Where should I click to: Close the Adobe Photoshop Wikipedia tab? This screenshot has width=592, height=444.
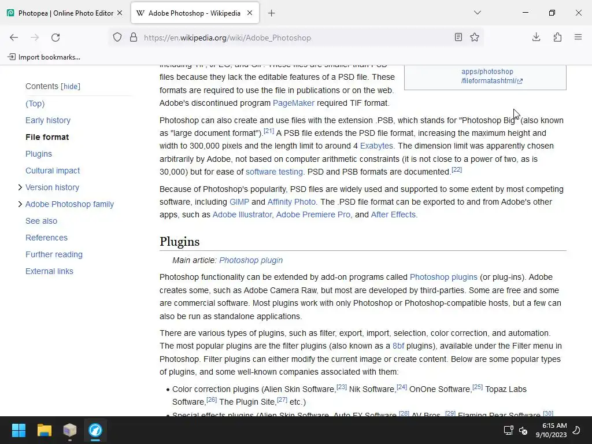250,13
